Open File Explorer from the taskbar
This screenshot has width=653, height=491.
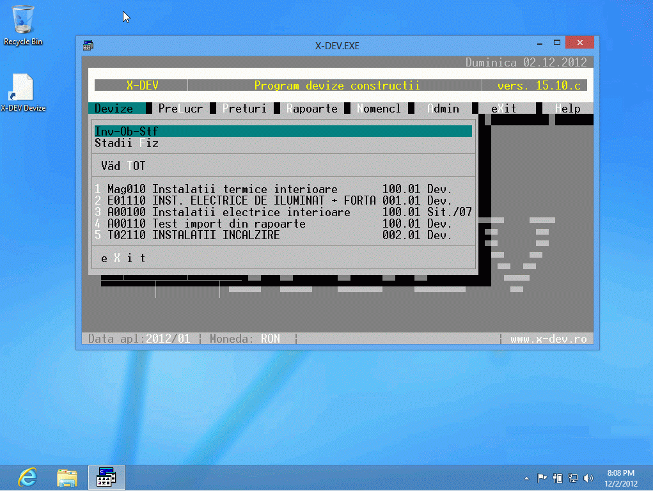67,477
